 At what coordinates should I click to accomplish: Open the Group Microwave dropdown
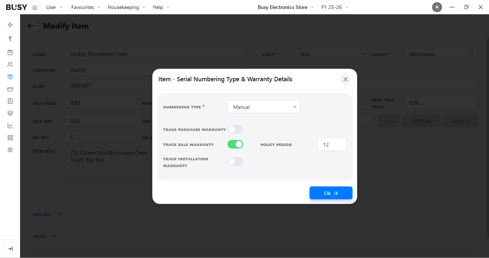[441, 54]
